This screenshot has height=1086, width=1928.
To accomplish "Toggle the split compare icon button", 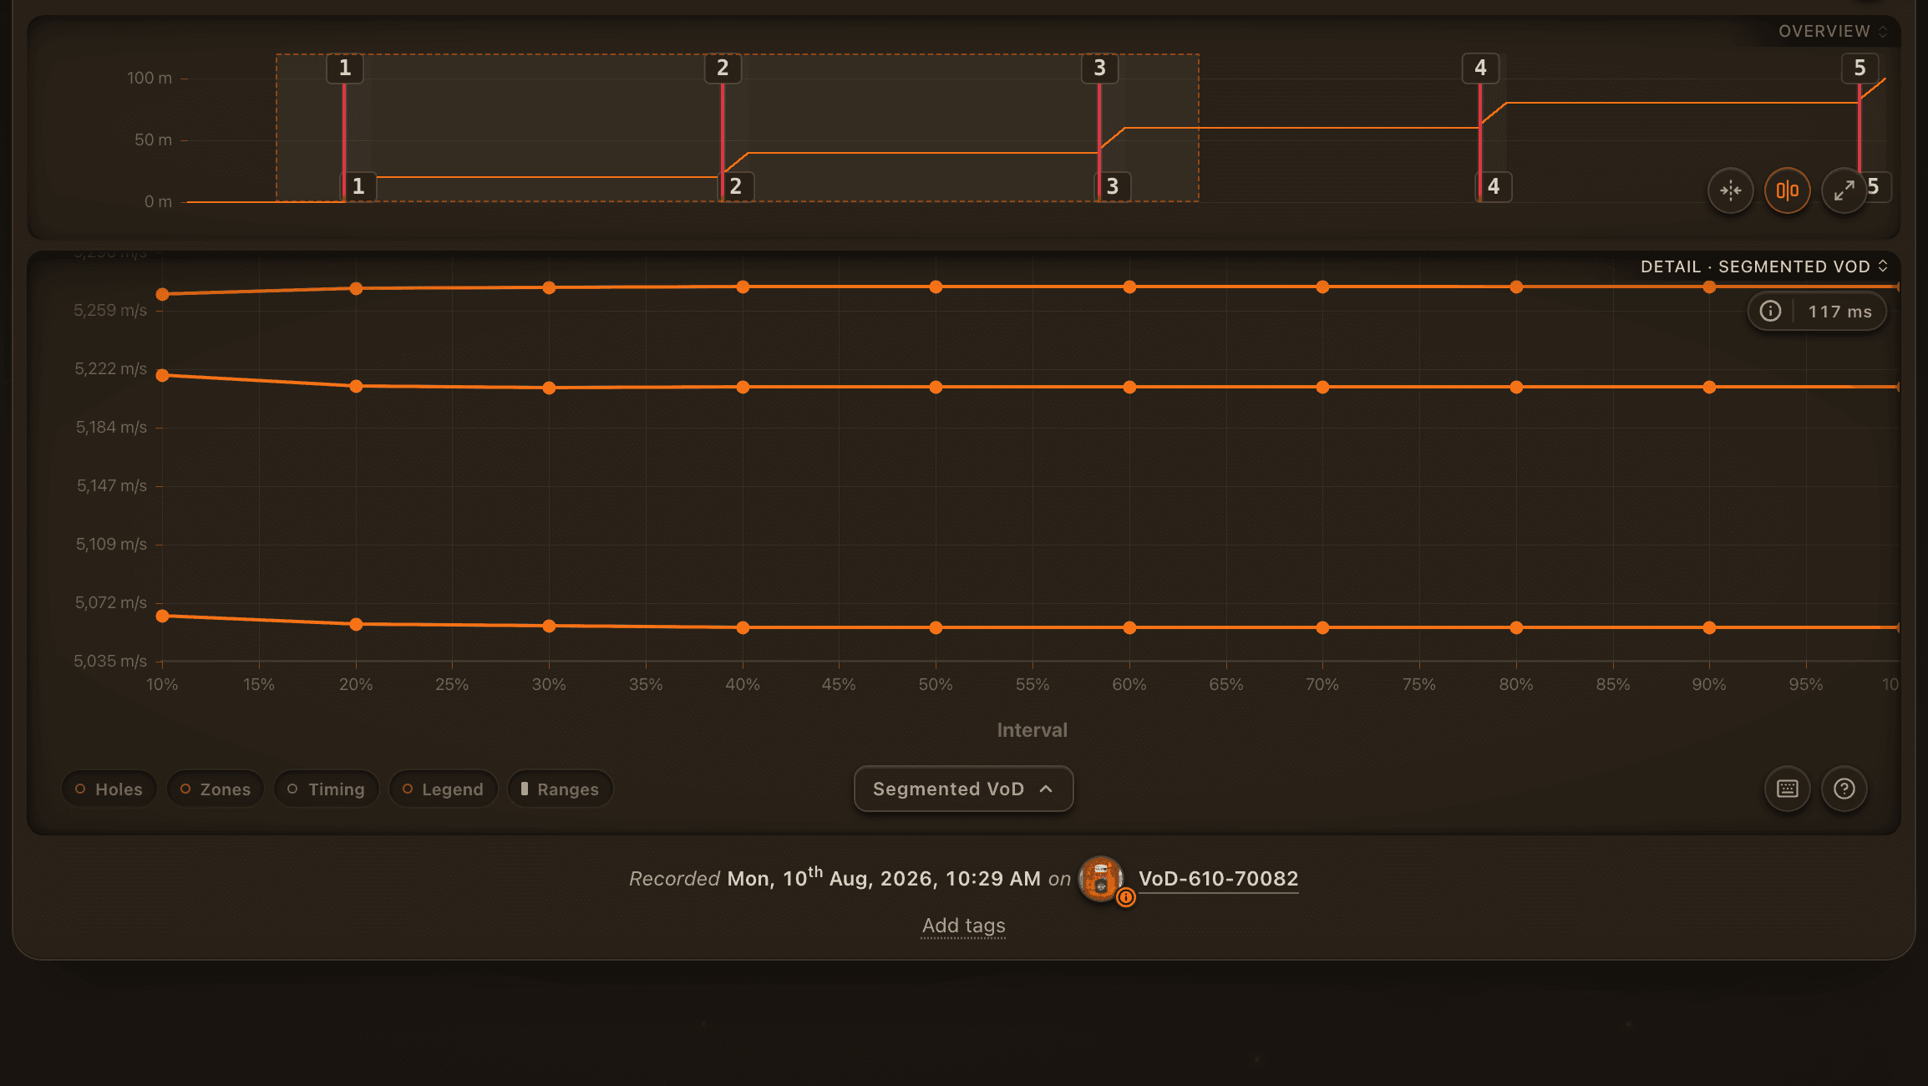I will coord(1788,190).
